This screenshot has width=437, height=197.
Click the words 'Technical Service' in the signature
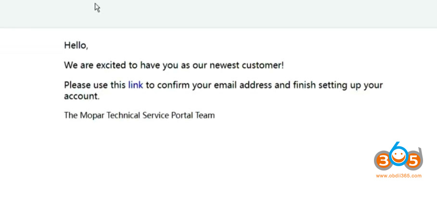pos(137,115)
